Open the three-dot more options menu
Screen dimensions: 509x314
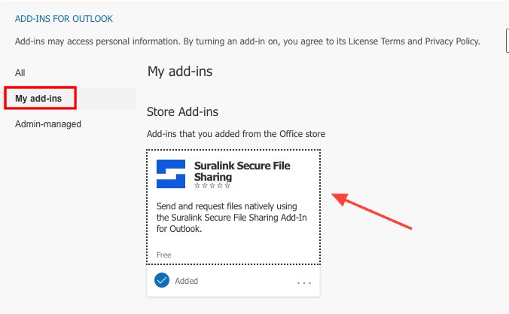point(304,283)
